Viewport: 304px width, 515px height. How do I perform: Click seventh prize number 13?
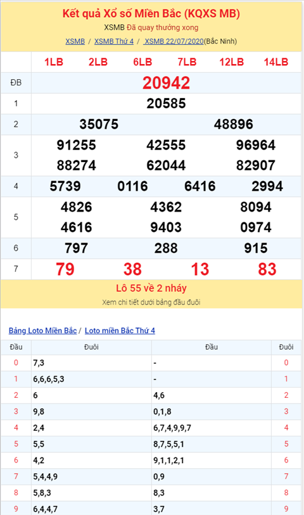tap(200, 269)
